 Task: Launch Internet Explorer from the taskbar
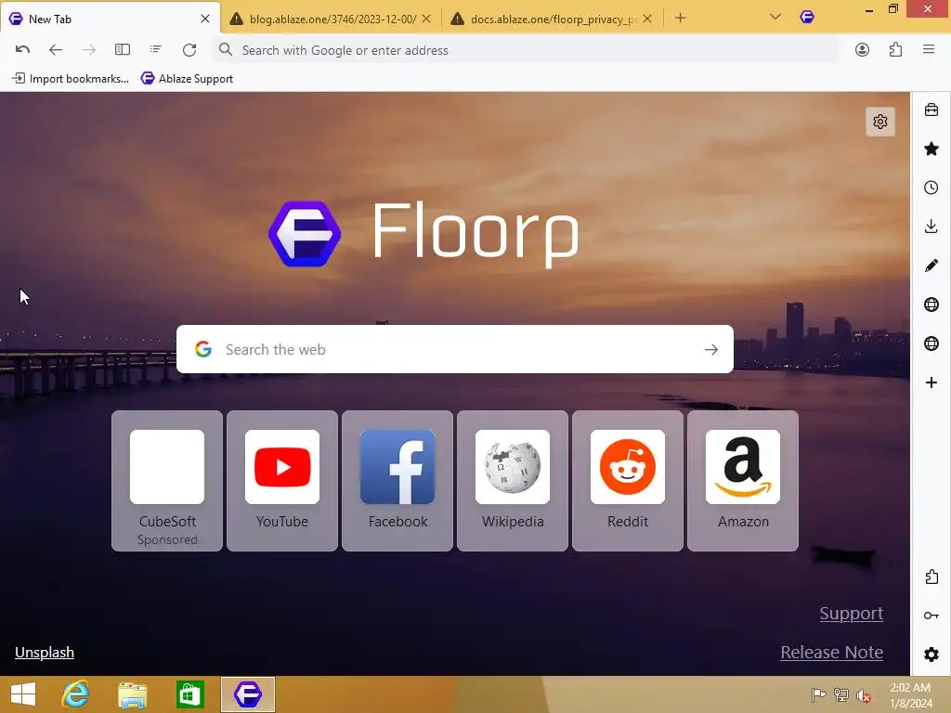tap(76, 694)
